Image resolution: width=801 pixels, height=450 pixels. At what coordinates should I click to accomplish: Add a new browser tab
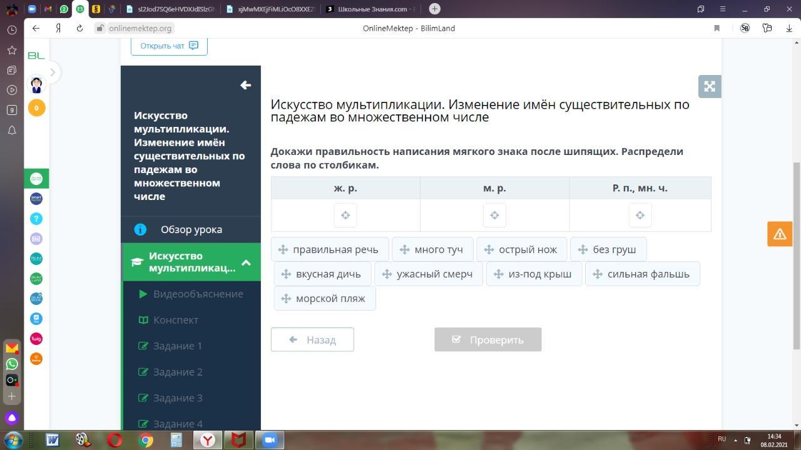tap(435, 9)
